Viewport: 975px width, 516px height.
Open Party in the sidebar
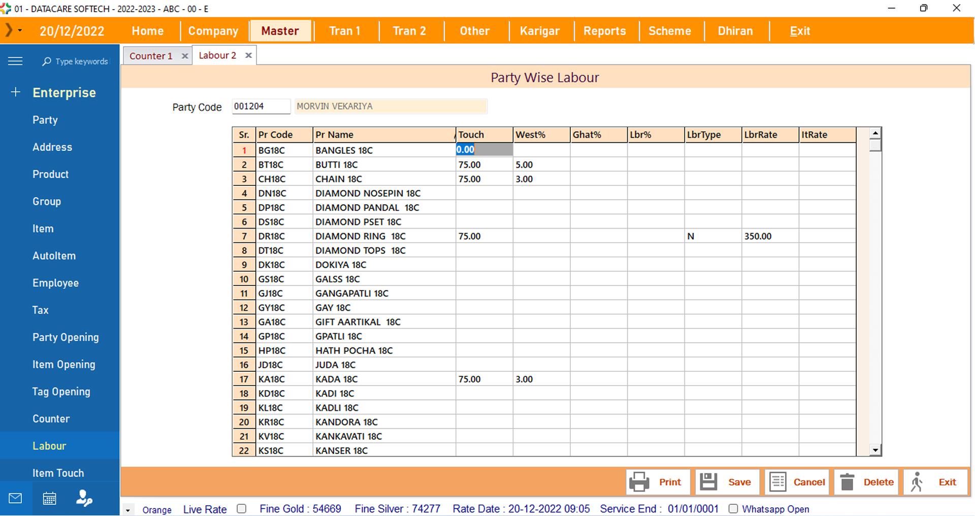click(45, 120)
